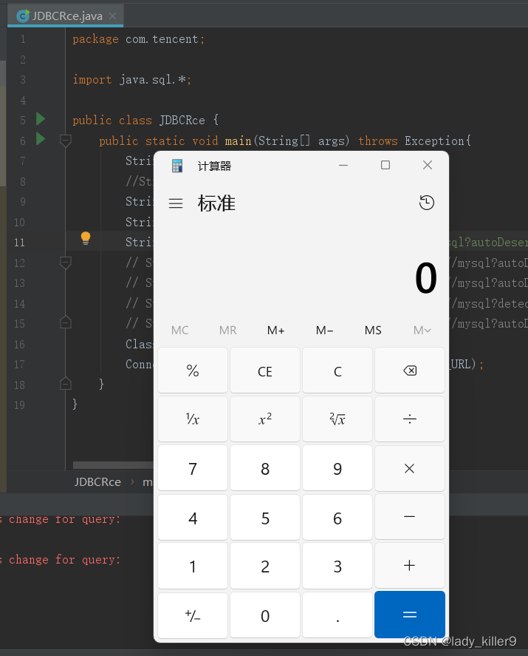This screenshot has width=528, height=656.
Task: Click the calculator display showing 0
Action: coord(425,278)
